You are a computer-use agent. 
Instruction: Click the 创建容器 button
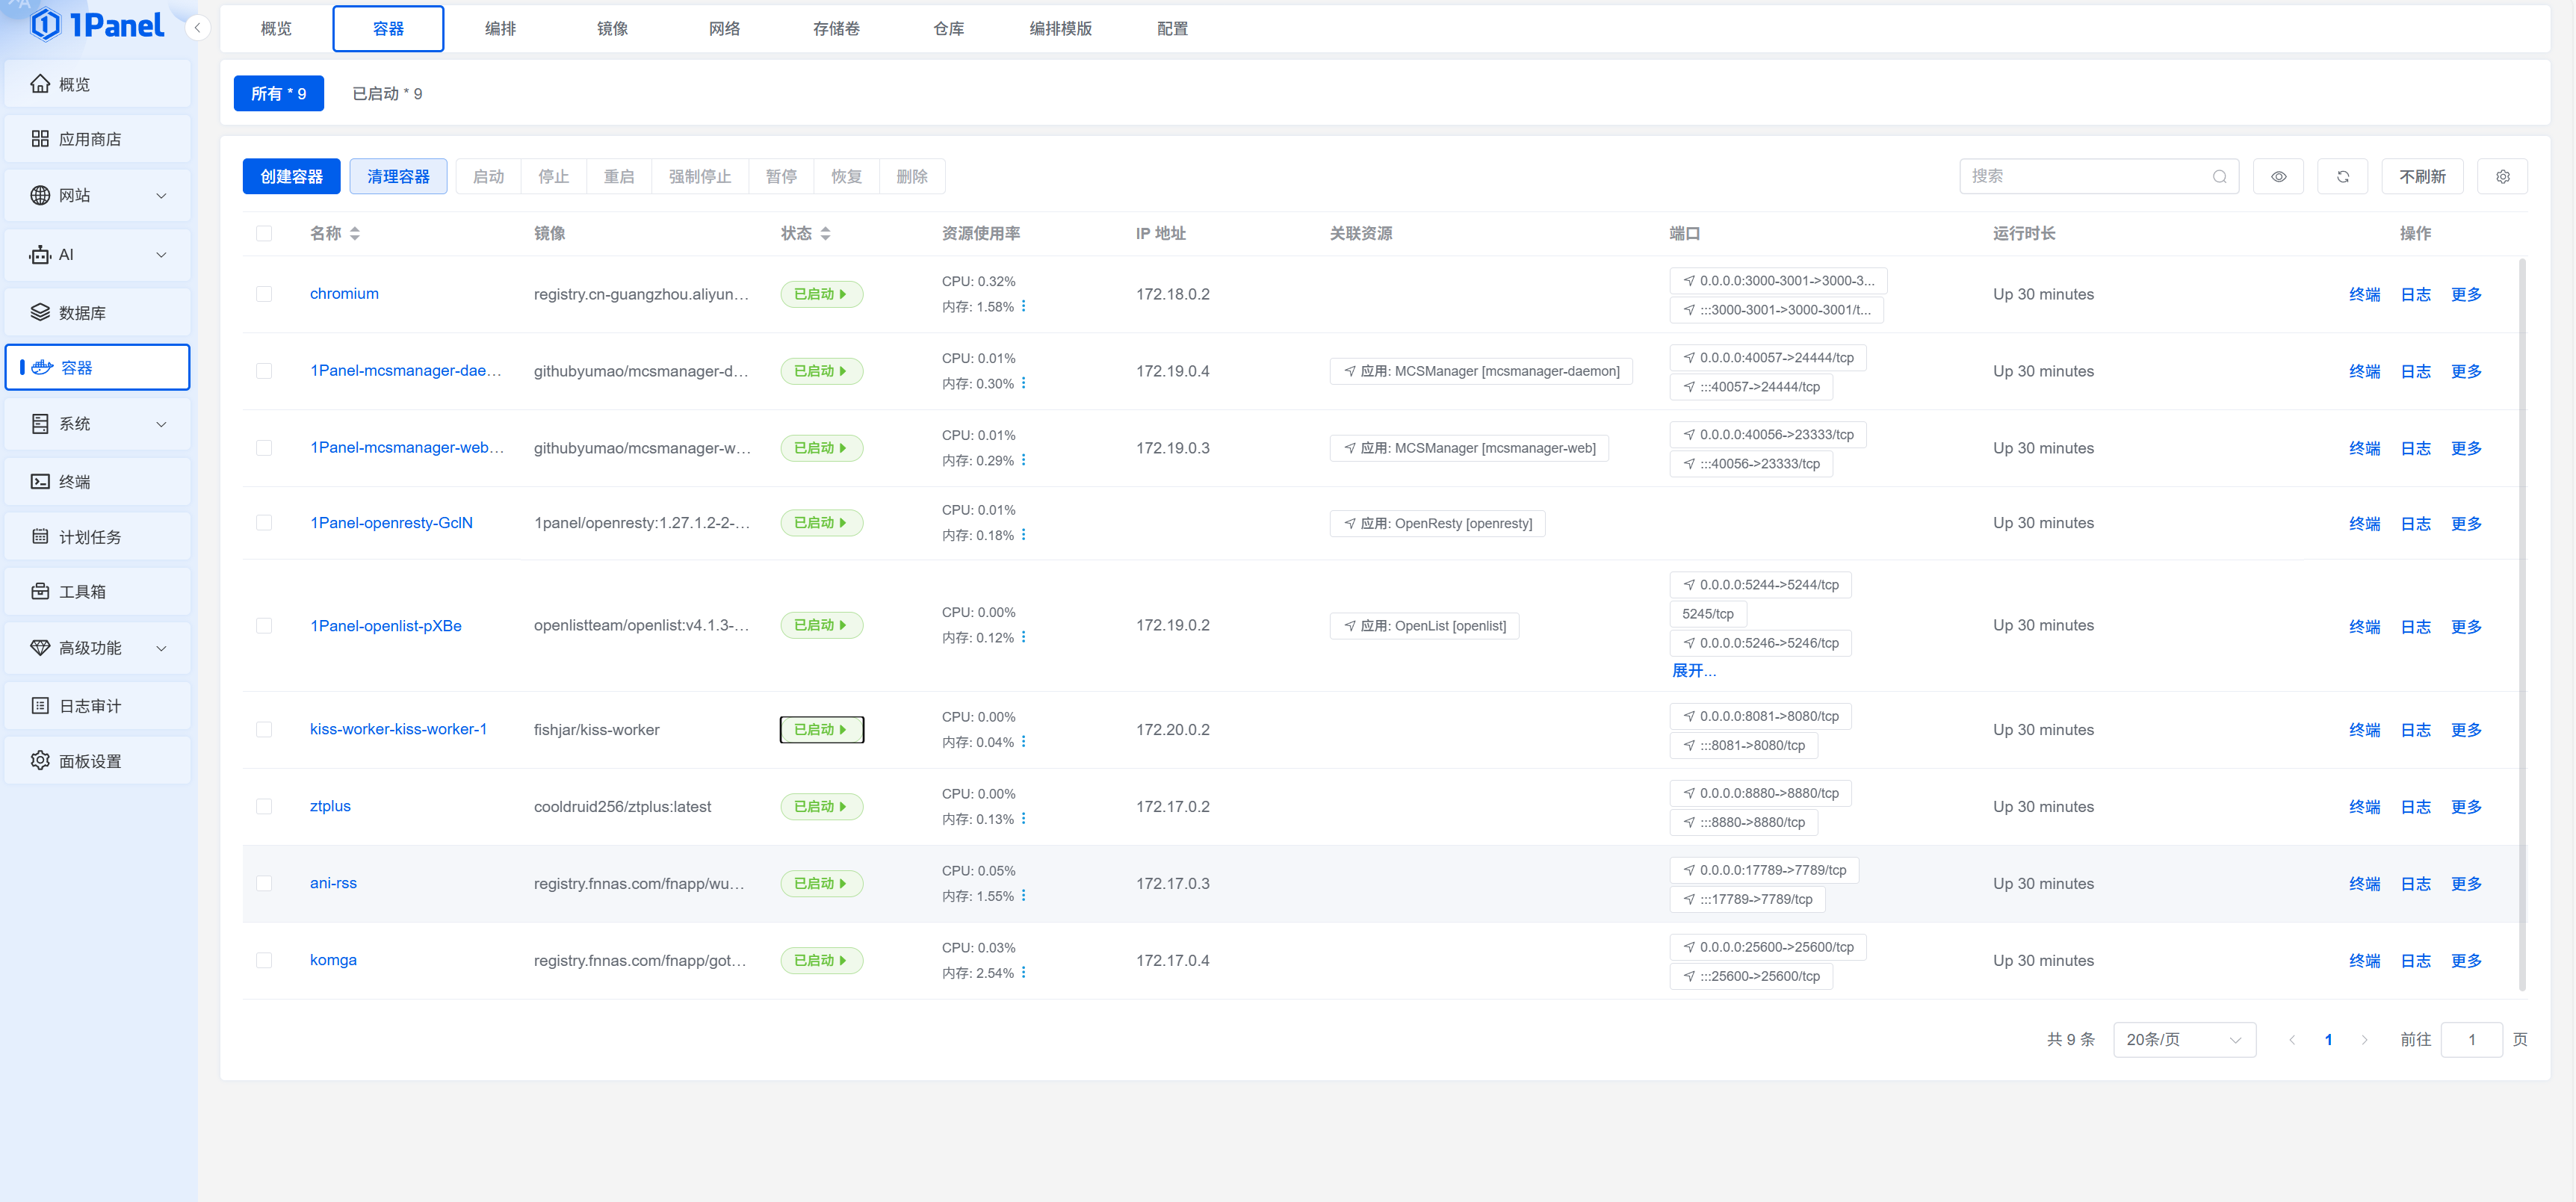point(291,177)
